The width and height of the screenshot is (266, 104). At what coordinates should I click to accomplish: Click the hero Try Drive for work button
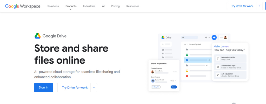click(75, 87)
